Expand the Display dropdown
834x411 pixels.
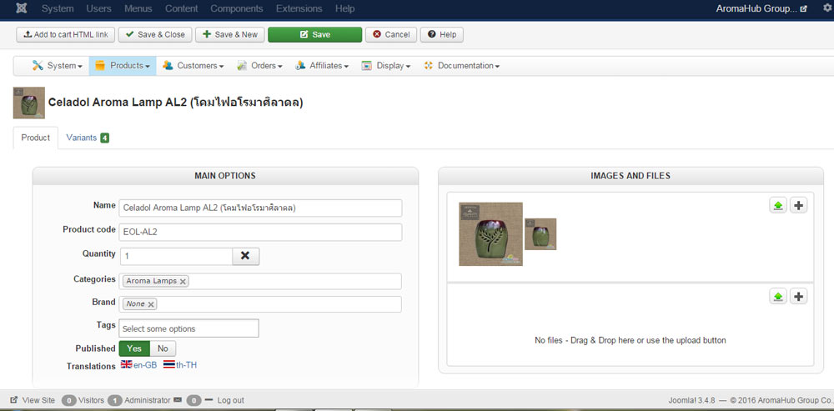point(385,65)
